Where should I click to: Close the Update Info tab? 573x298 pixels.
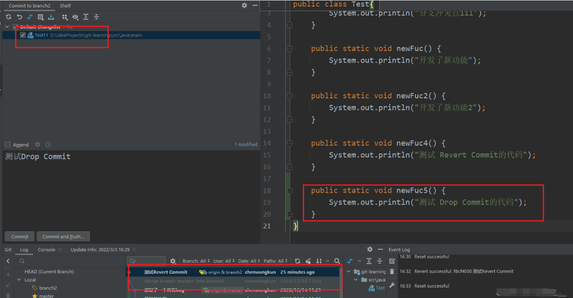coord(134,250)
